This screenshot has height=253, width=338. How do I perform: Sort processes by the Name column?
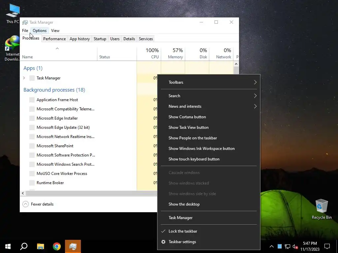pos(58,54)
